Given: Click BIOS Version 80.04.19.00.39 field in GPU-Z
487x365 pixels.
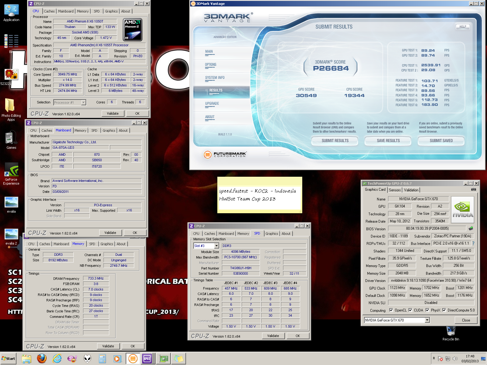Looking at the screenshot, I should click(427, 228).
